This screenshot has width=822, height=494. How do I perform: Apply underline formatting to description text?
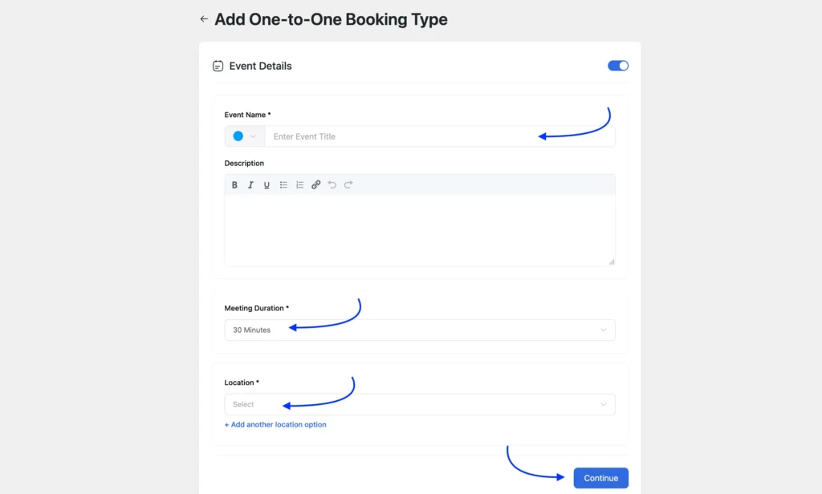267,184
